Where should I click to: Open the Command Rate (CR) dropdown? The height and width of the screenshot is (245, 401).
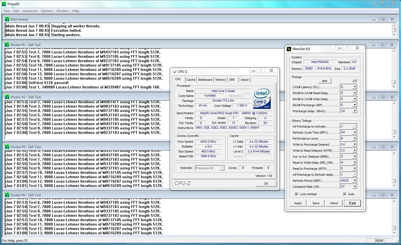[x=355, y=186]
